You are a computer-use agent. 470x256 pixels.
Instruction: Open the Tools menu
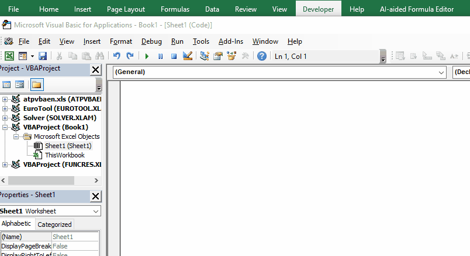201,41
